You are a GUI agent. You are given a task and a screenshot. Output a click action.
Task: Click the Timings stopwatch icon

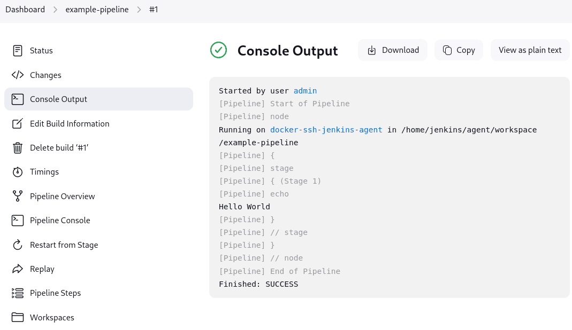(x=18, y=172)
